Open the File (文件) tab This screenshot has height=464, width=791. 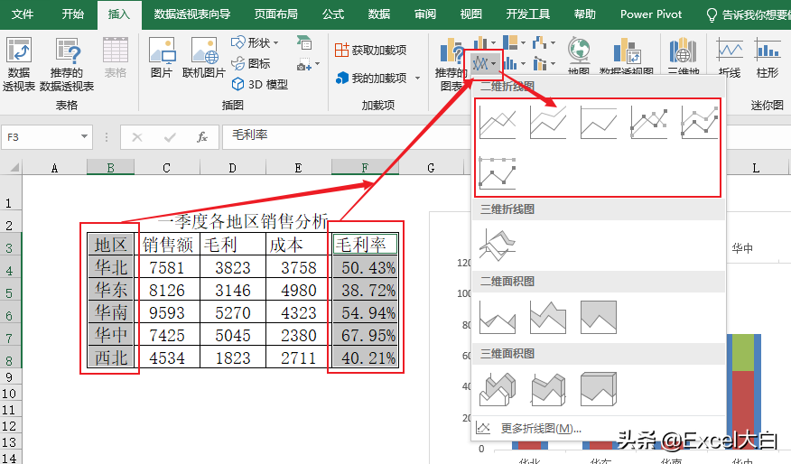pyautogui.click(x=23, y=14)
